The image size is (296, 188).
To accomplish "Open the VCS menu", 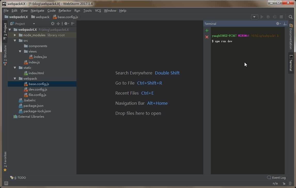I will tap(98, 11).
